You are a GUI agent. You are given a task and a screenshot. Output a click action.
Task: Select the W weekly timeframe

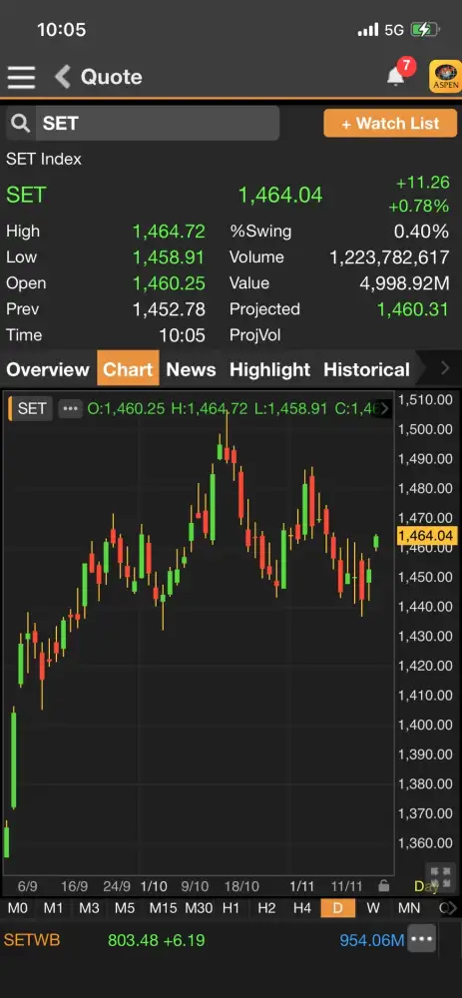(373, 908)
